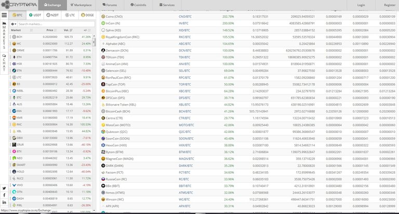Select the DOGE base market tab
Image resolution: width=399 pixels, height=214 pixels.
pos(87,15)
